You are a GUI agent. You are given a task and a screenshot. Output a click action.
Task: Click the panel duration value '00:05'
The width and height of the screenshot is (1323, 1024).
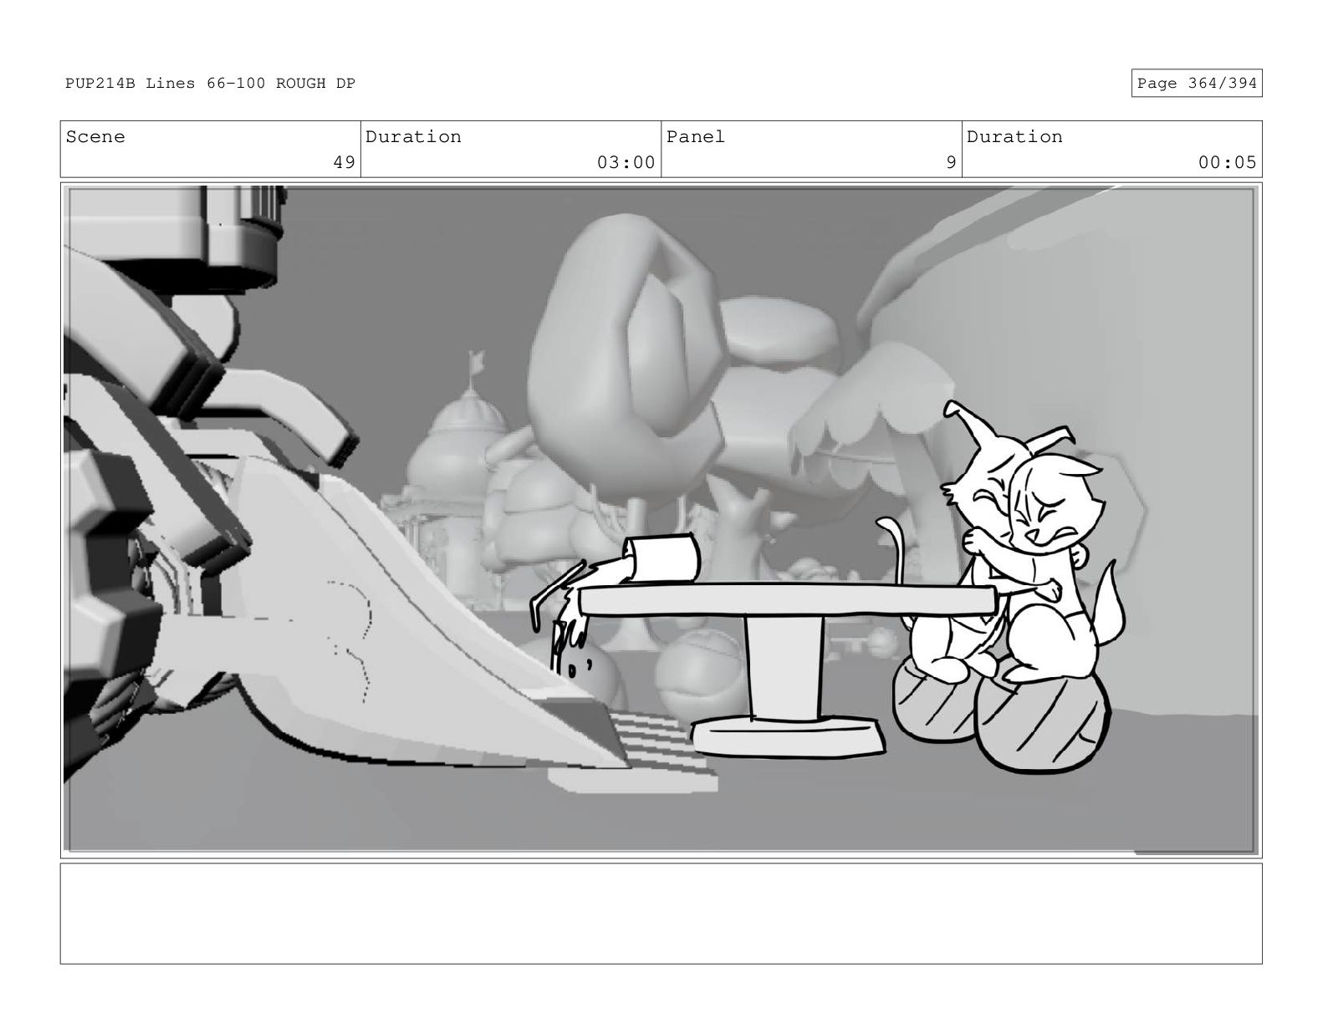(x=1227, y=162)
